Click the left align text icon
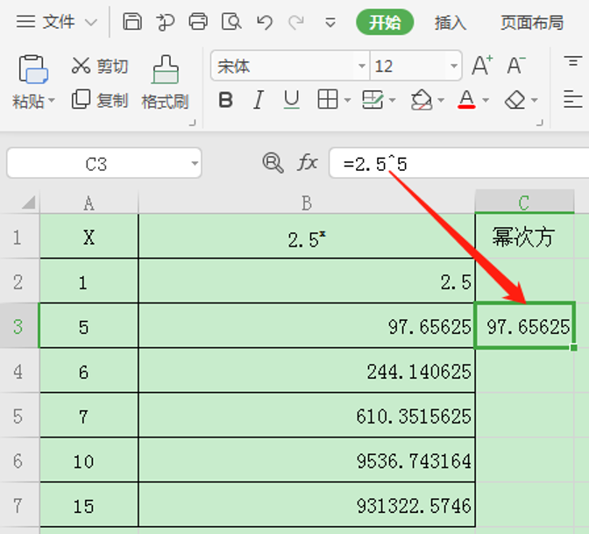The image size is (589, 534). tap(573, 99)
